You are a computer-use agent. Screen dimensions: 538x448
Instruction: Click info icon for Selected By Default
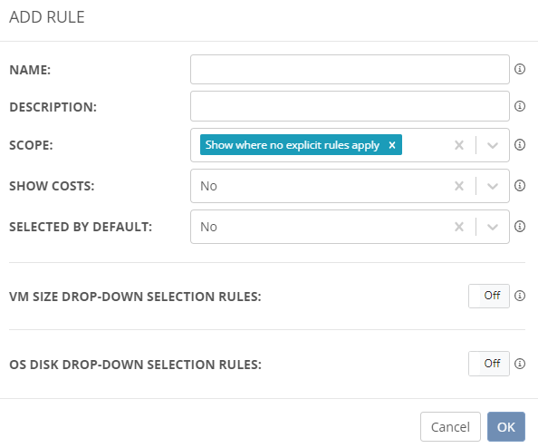520,227
